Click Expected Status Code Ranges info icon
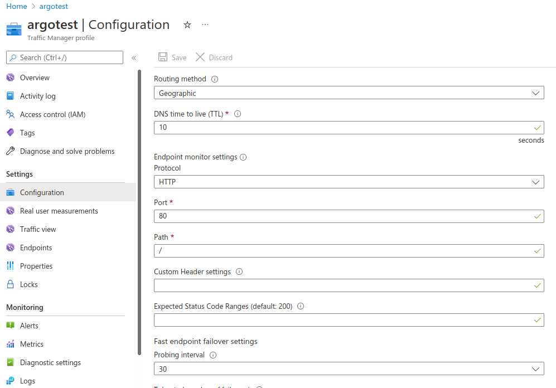The height and width of the screenshot is (388, 556). point(301,307)
